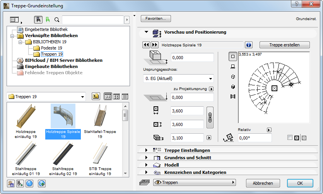Toggle the mirror checkbox
The width and height of the screenshot is (323, 194).
[x=290, y=138]
